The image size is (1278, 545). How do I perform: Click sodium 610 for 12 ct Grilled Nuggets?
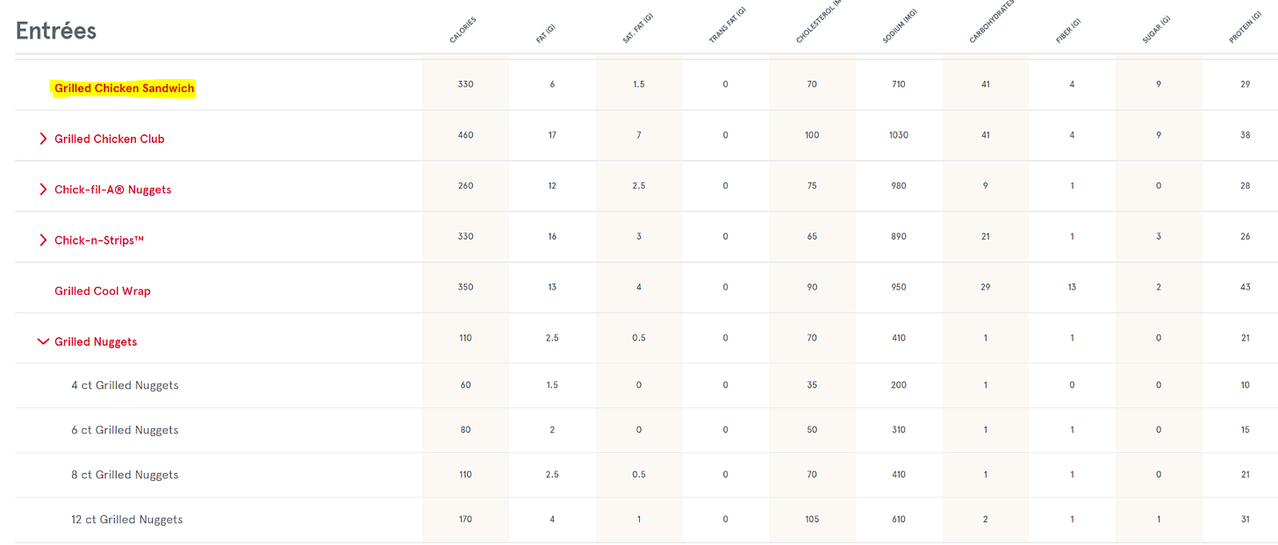[x=898, y=520]
